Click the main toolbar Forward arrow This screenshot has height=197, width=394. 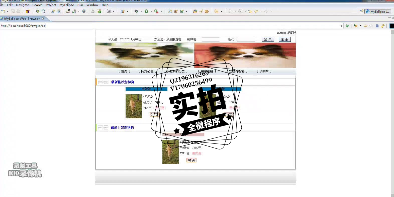coord(266,11)
